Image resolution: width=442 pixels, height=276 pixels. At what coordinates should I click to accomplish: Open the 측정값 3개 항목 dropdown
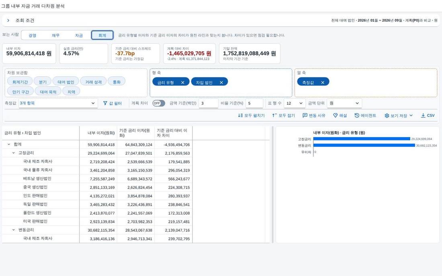click(x=58, y=103)
